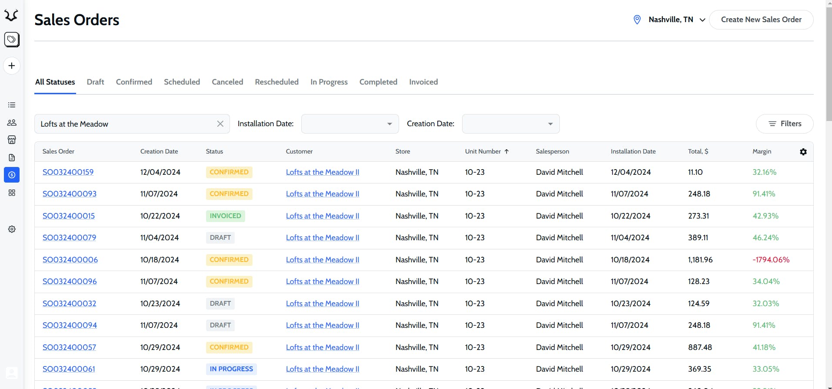
Task: Sort by the Status column header
Action: tap(214, 151)
